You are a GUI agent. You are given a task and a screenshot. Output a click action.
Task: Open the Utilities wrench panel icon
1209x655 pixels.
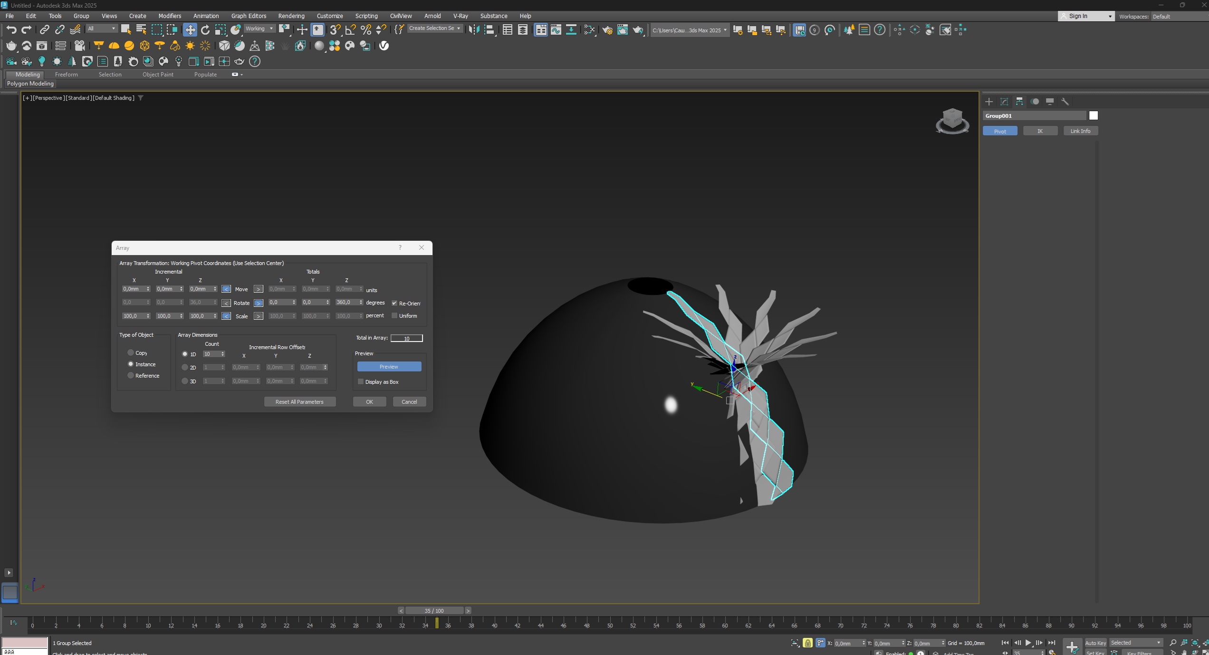[x=1065, y=102]
